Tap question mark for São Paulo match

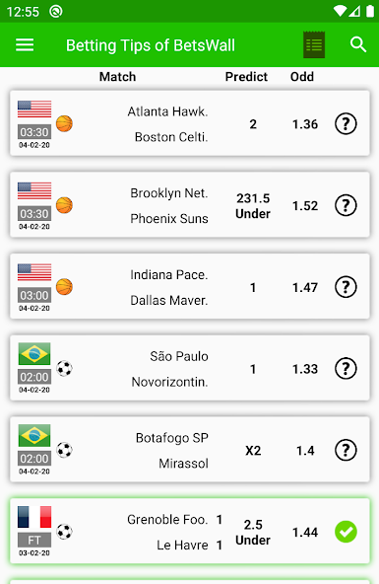346,368
